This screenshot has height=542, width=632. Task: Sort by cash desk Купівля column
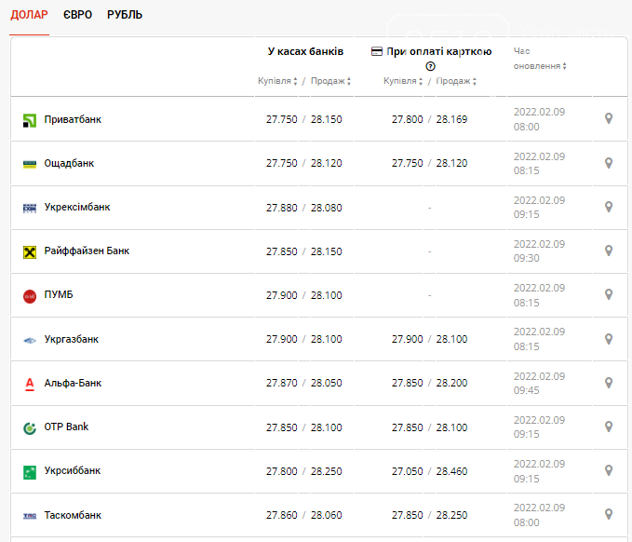(x=277, y=81)
